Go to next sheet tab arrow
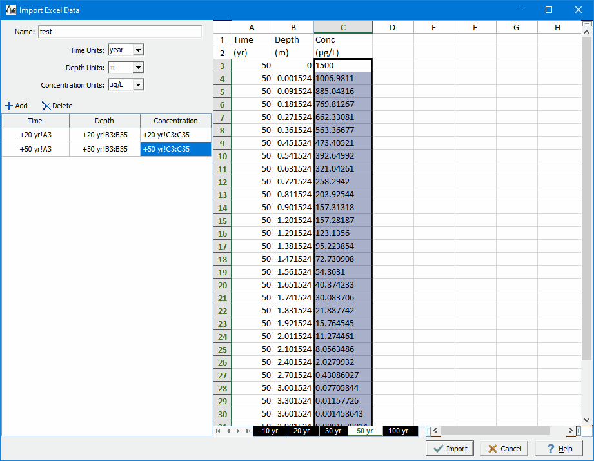The height and width of the screenshot is (461, 594). [x=238, y=431]
